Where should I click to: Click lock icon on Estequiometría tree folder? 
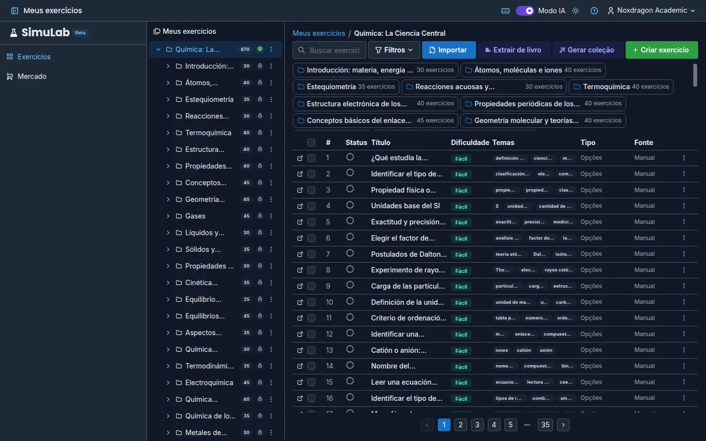pos(260,99)
